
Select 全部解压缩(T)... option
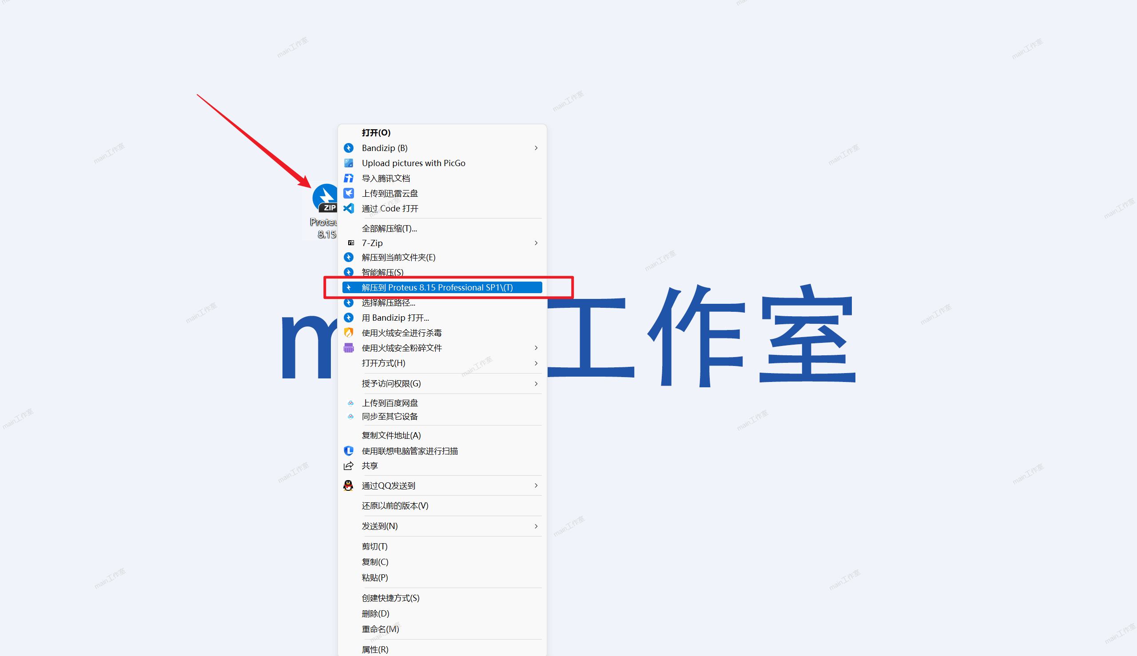click(442, 228)
